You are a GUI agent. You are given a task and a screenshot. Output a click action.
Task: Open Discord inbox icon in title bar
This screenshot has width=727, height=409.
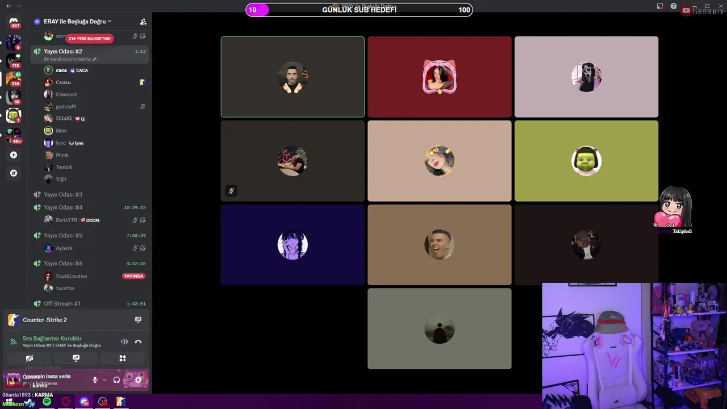tap(660, 6)
